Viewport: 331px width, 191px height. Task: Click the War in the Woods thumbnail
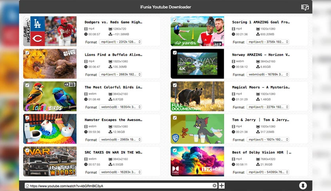50,161
